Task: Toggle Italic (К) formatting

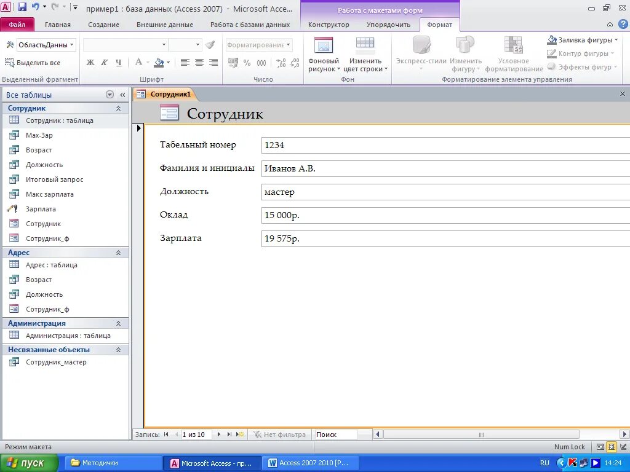Action: [x=105, y=63]
